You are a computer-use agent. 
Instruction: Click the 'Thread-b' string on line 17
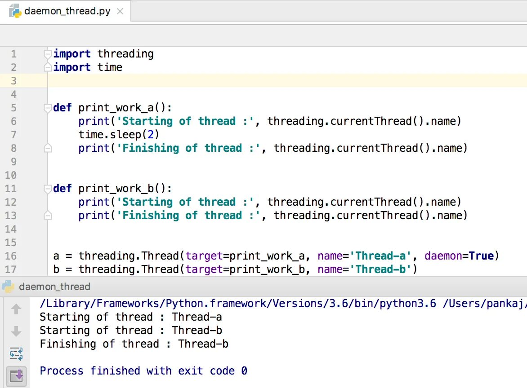pos(380,269)
